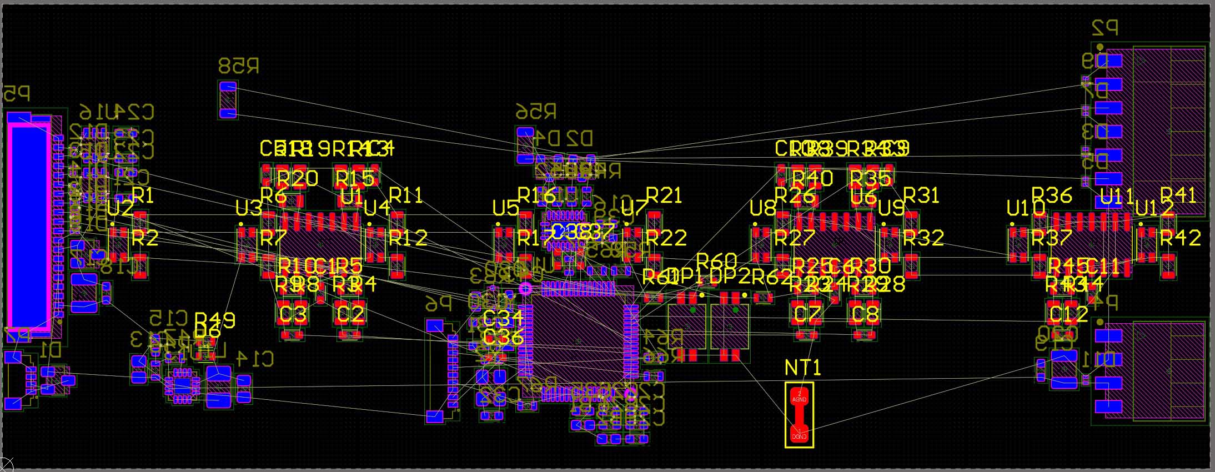Click the R58 designator label

[238, 66]
